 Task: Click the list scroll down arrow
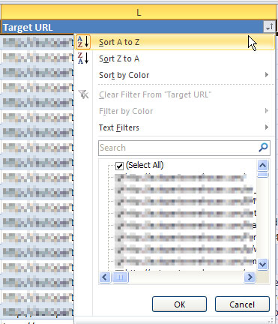pos(263,265)
